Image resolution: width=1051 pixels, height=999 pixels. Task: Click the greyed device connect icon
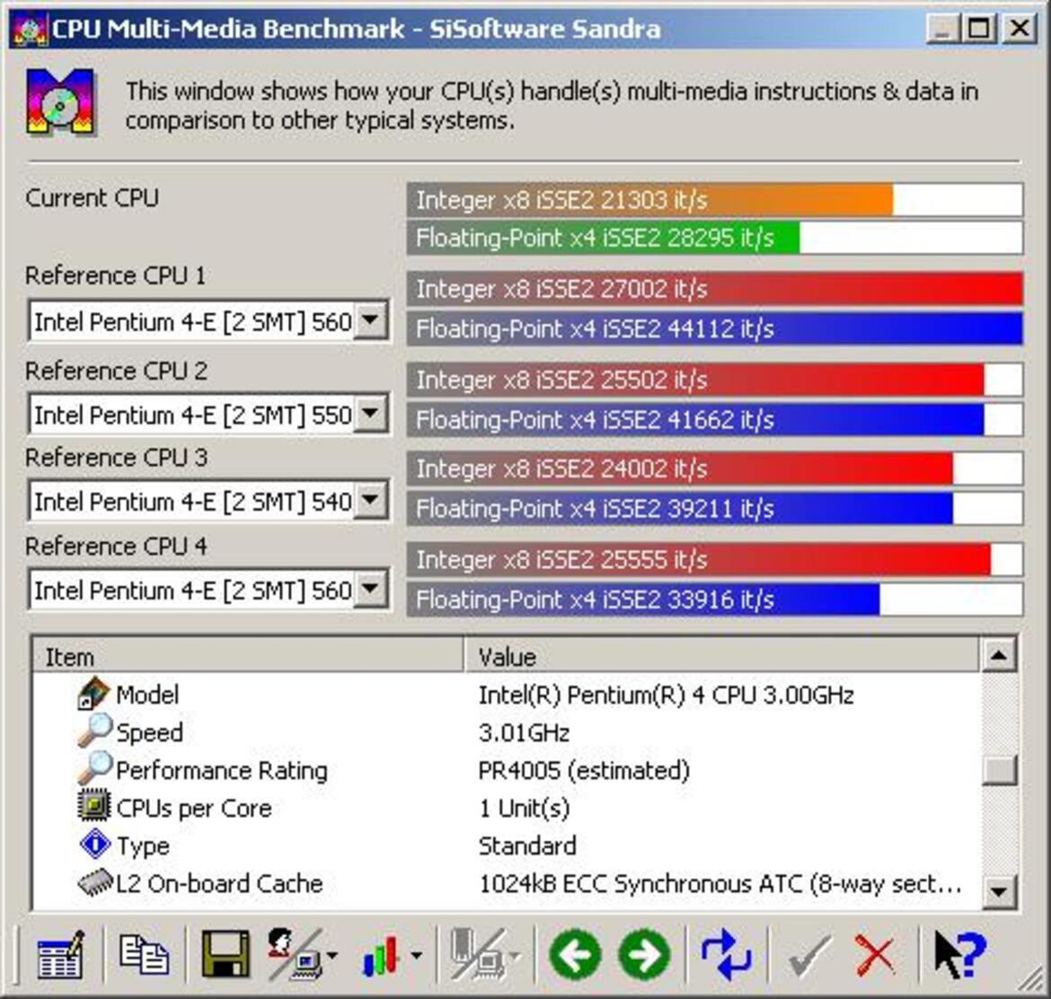pos(477,954)
